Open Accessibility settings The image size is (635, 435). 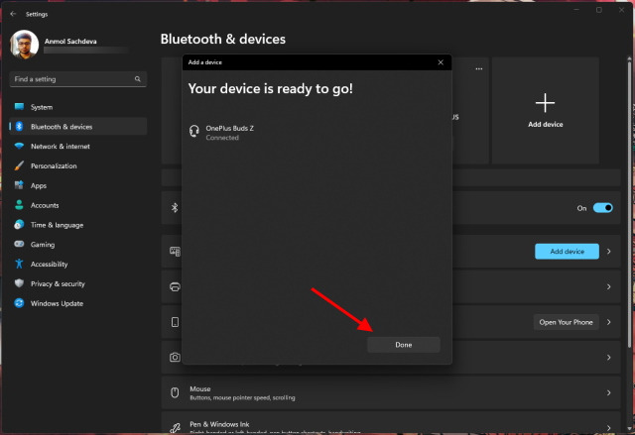77,264
